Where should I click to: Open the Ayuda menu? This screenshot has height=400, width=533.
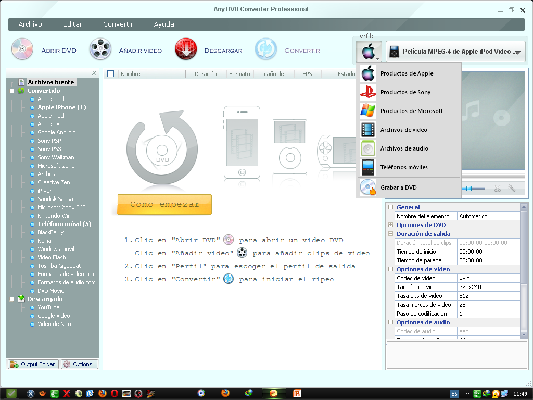coord(164,24)
